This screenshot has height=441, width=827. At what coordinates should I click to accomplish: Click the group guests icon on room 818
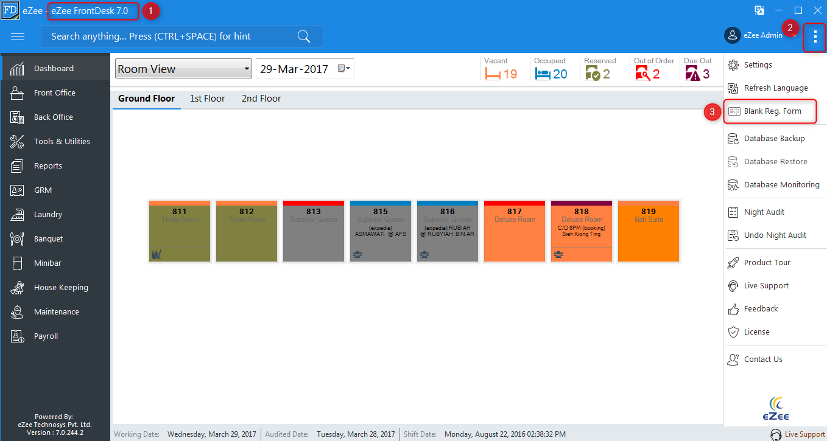click(558, 254)
